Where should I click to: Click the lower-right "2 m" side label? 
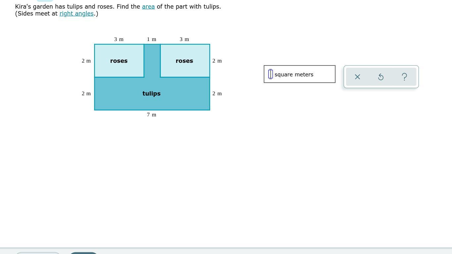pyautogui.click(x=217, y=94)
